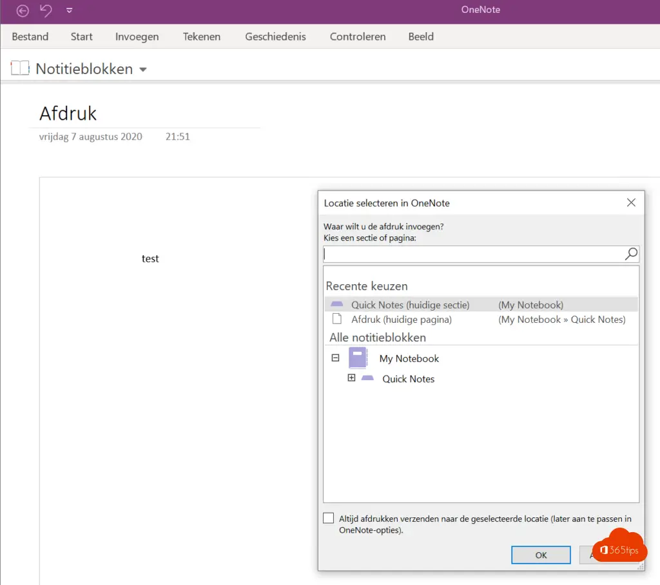
Task: Click the search magnifier icon in dialog
Action: 631,254
